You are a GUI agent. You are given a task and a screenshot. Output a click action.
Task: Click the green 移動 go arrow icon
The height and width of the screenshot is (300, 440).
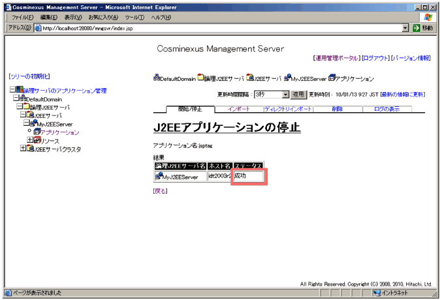416,28
